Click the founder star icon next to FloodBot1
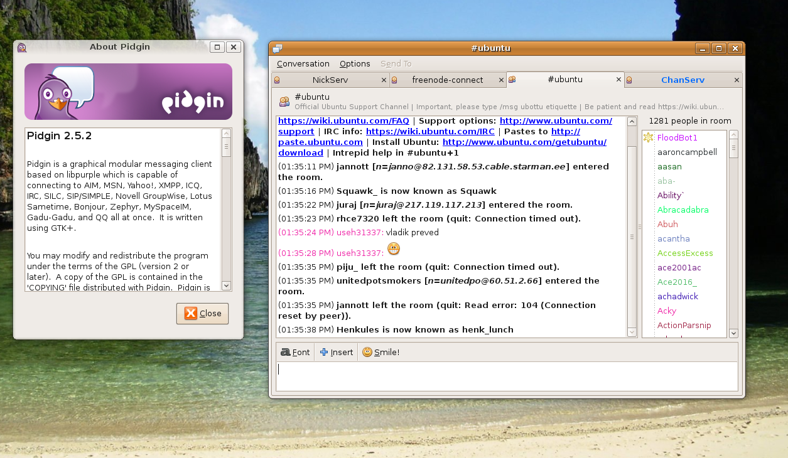The width and height of the screenshot is (788, 458). tap(649, 137)
